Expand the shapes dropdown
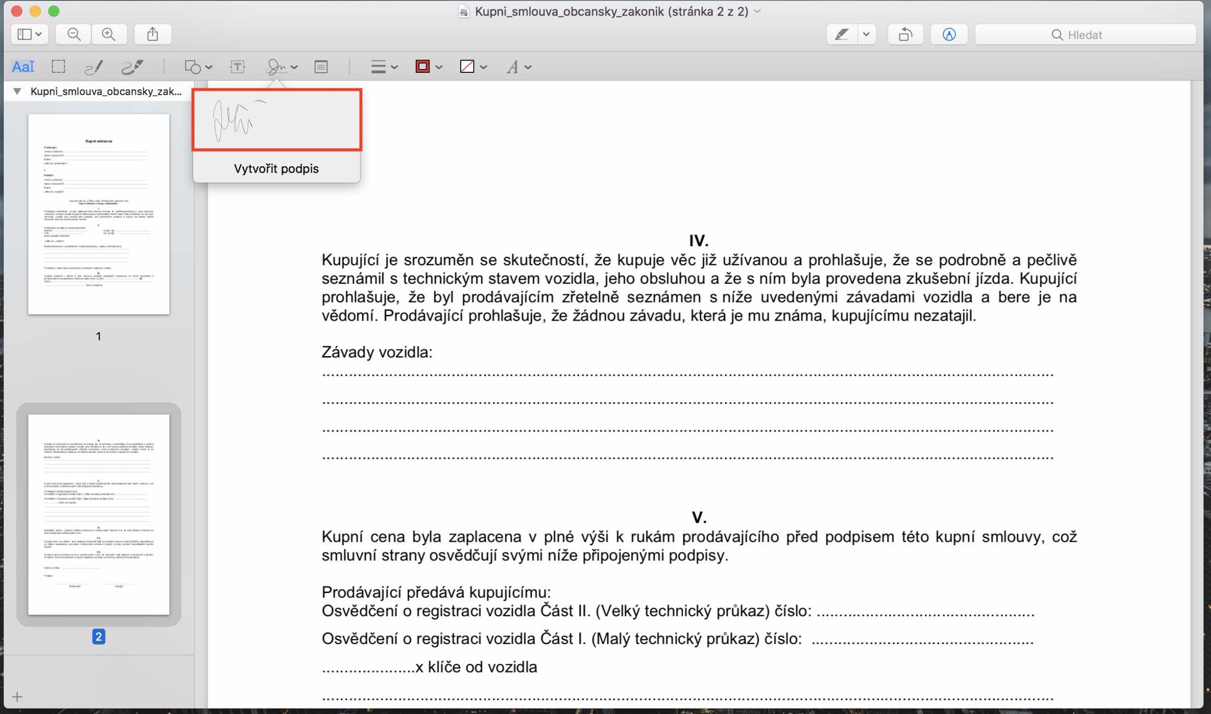The width and height of the screenshot is (1211, 714). pos(198,67)
